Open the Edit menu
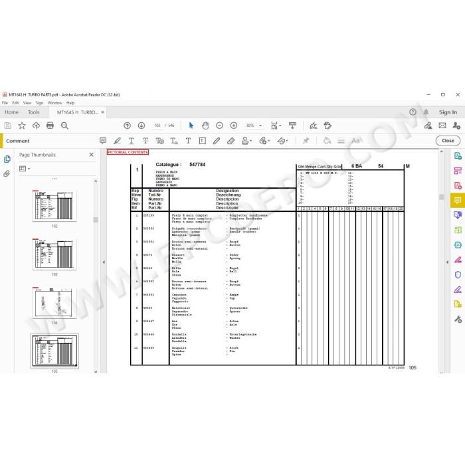This screenshot has width=465, height=465. tap(15, 103)
